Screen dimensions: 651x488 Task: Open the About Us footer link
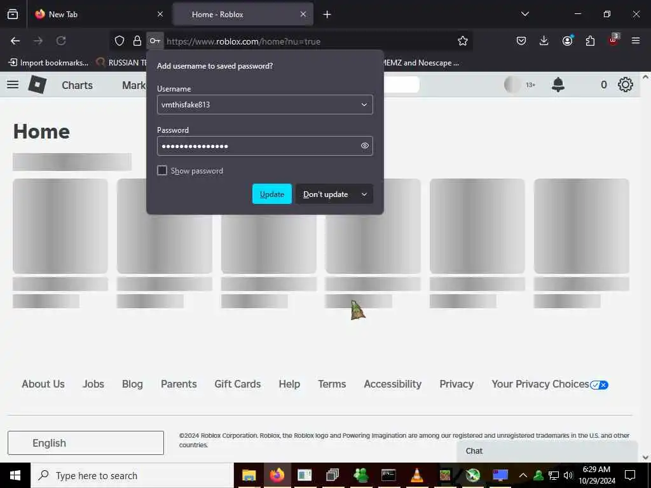click(x=43, y=384)
